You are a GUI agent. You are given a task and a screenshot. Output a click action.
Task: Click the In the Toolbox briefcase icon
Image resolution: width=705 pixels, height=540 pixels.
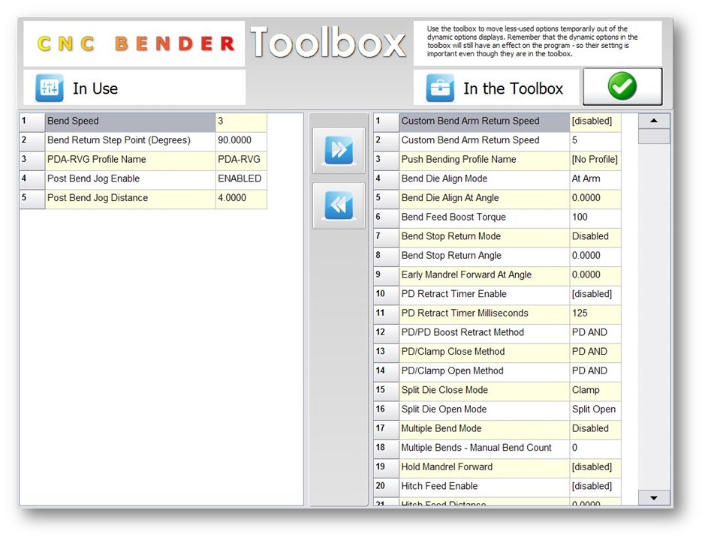point(440,88)
